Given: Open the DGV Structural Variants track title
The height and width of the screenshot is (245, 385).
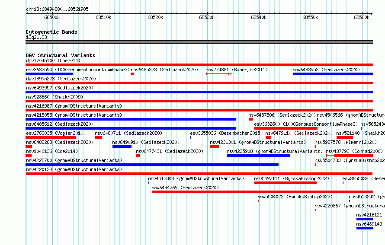Looking at the screenshot, I should [x=61, y=55].
